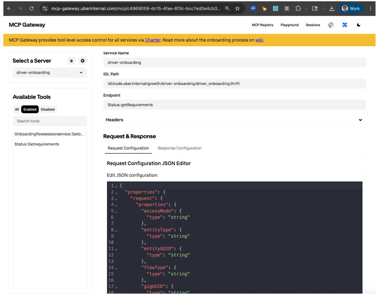Open browser downloads icon

(331, 8)
